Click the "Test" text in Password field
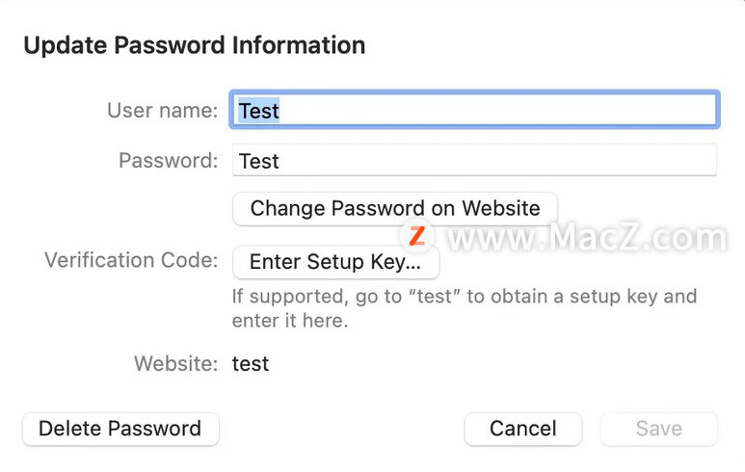This screenshot has width=745, height=472. [259, 162]
